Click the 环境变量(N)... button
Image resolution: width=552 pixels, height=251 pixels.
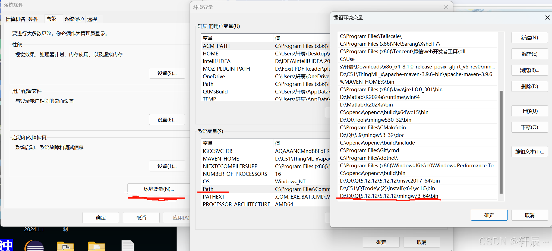point(159,189)
